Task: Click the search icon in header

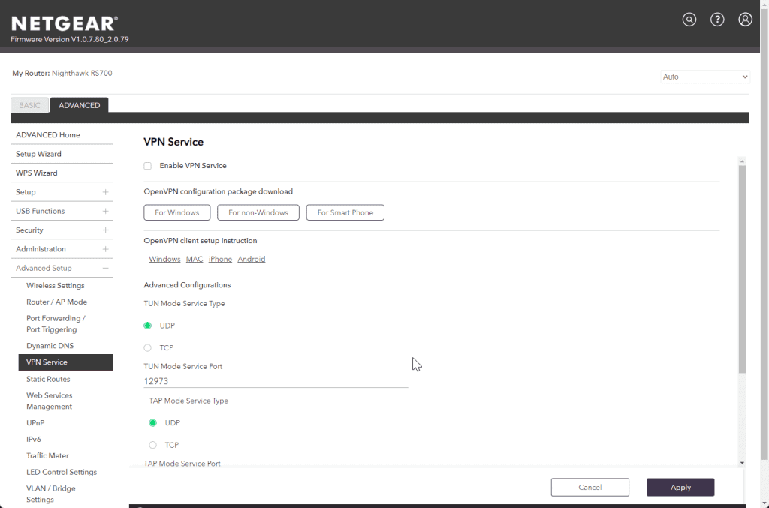Action: (x=689, y=20)
